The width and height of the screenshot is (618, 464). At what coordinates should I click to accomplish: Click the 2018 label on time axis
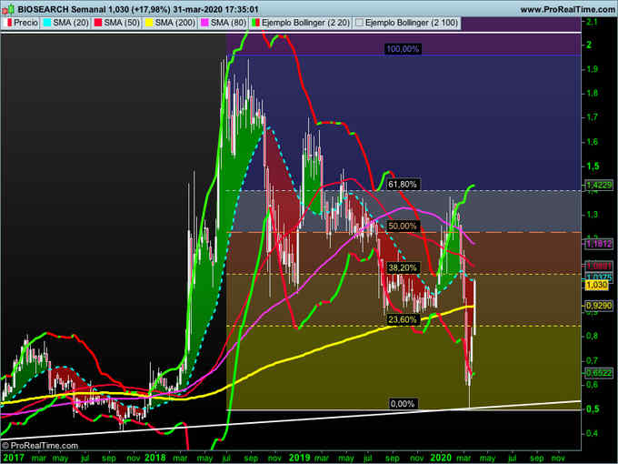click(x=154, y=458)
